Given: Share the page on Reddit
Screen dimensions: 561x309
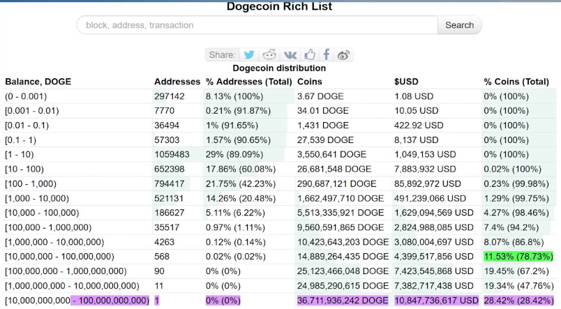Looking at the screenshot, I should click(269, 54).
